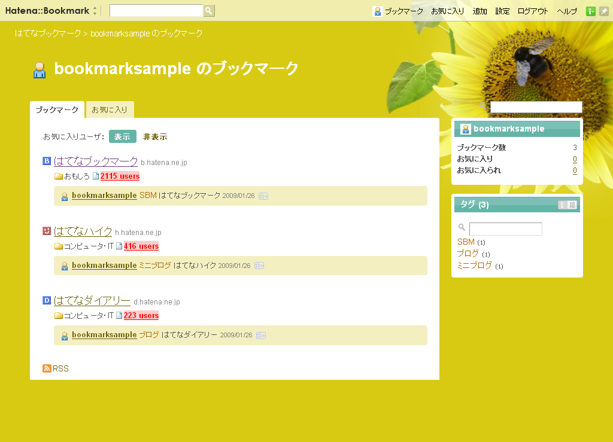This screenshot has width=613, height=442.
Task: Click user avatar in ブログ comment row
Action: (65, 336)
